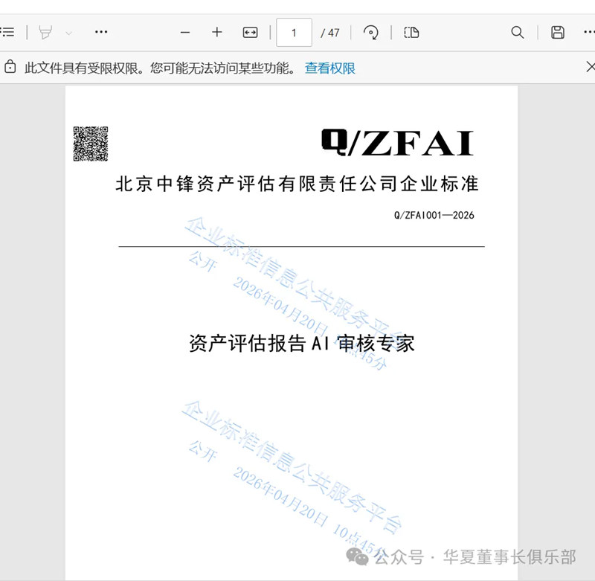Save the PDF file
595x581 pixels.
point(557,32)
